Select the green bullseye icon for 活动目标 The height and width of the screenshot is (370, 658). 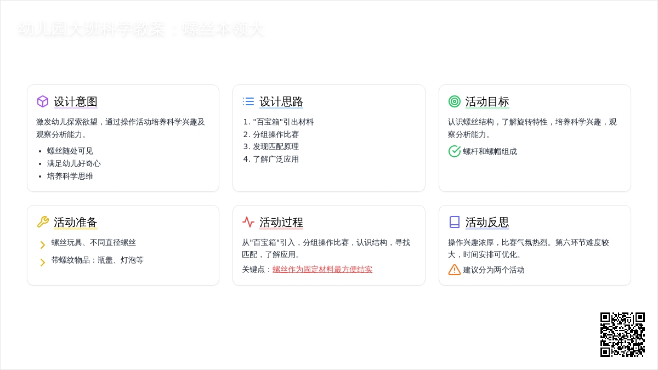[454, 101]
